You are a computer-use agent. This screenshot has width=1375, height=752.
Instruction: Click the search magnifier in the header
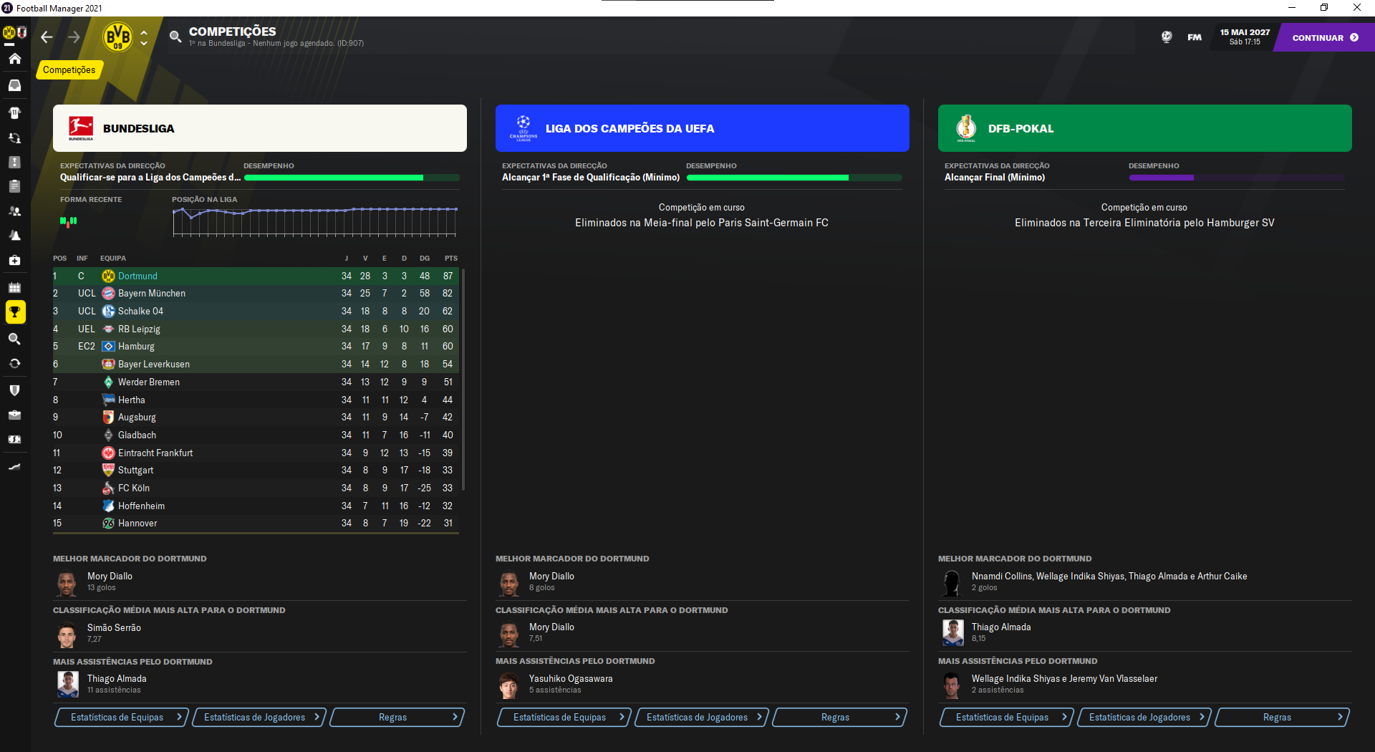coord(175,37)
